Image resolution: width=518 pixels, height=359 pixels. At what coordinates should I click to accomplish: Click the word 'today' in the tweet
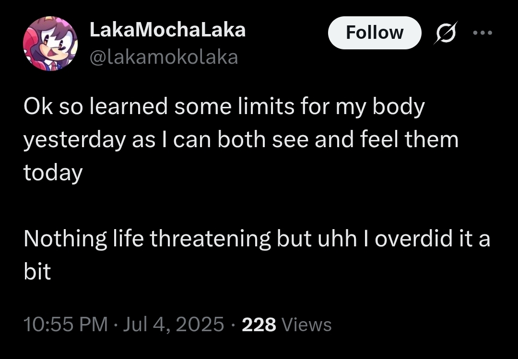click(53, 173)
